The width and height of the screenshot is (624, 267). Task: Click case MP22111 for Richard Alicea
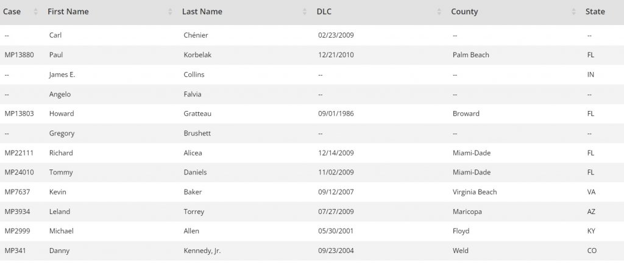(19, 153)
